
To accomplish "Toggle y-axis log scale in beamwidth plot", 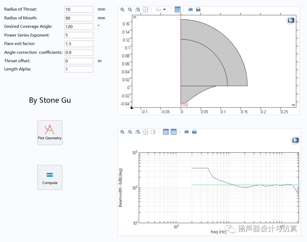I will pyautogui.click(x=173, y=132).
